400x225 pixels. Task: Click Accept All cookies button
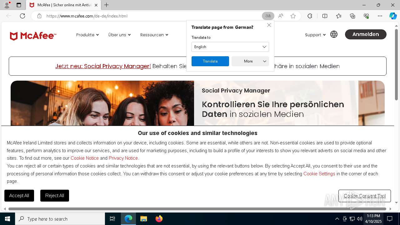pyautogui.click(x=19, y=196)
